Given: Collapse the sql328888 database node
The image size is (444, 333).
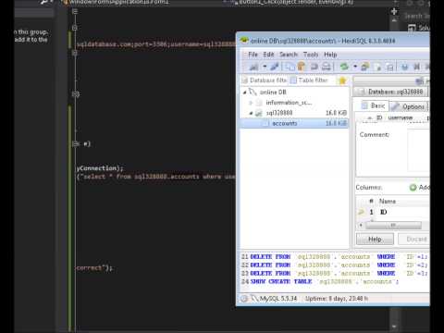Looking at the screenshot, I should (x=251, y=114).
